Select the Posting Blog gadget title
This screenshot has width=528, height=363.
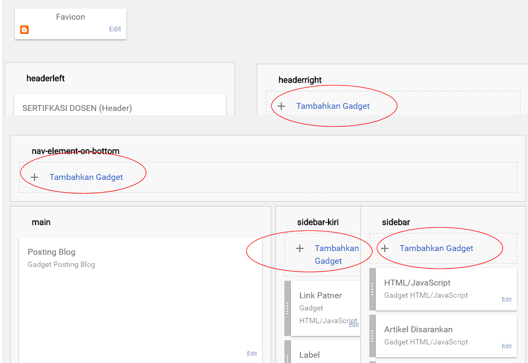coord(51,252)
